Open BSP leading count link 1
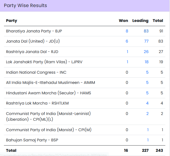The width and height of the screenshot is (170, 156). (x=148, y=140)
